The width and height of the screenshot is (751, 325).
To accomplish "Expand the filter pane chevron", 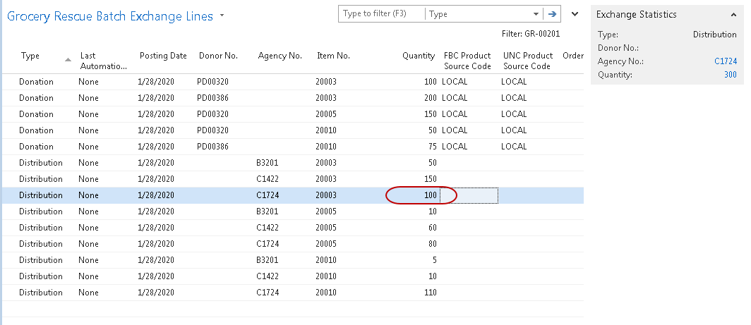I will pos(575,13).
